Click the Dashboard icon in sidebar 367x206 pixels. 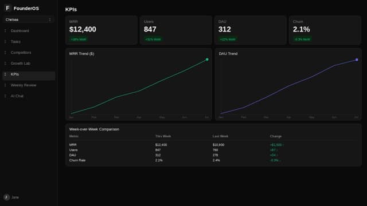click(5, 30)
